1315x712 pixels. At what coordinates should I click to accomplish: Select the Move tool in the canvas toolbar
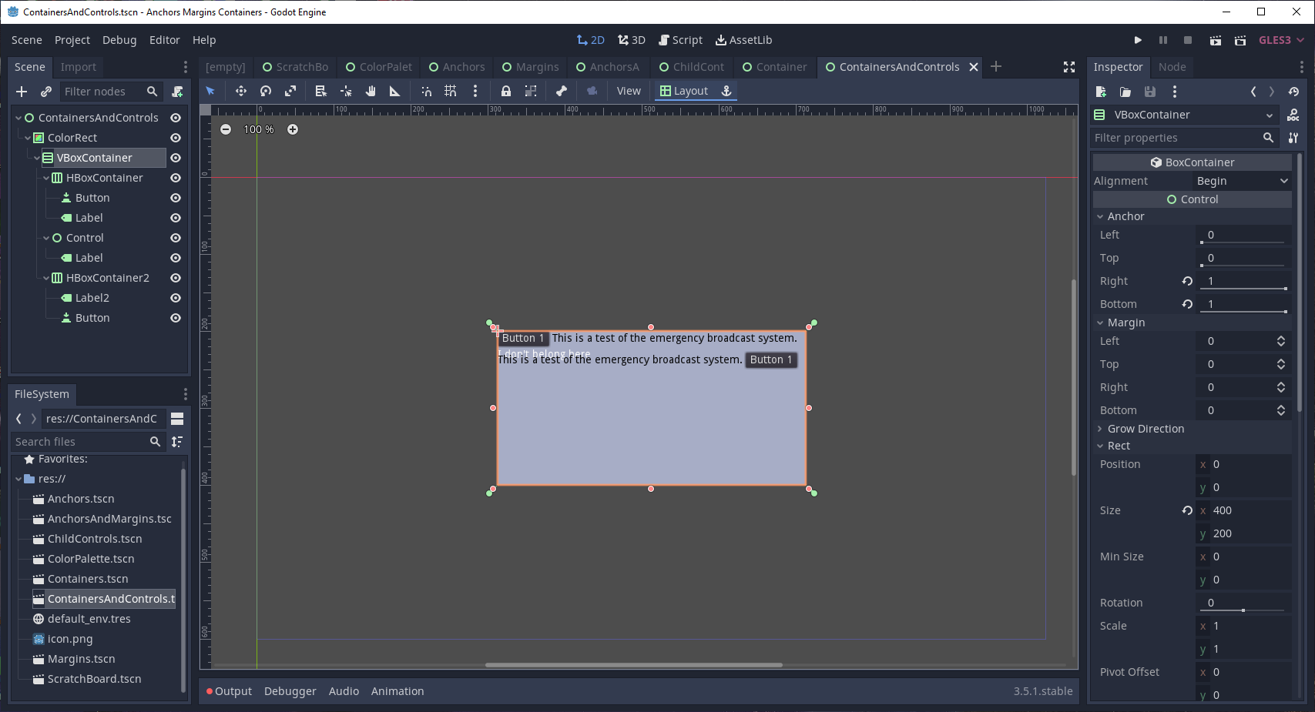[240, 91]
